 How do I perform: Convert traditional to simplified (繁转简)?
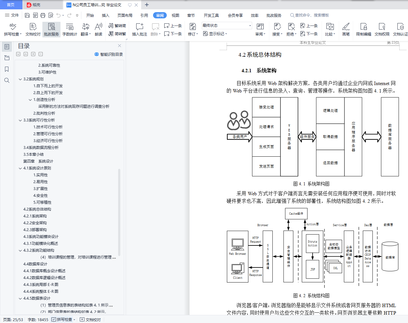tap(117, 26)
